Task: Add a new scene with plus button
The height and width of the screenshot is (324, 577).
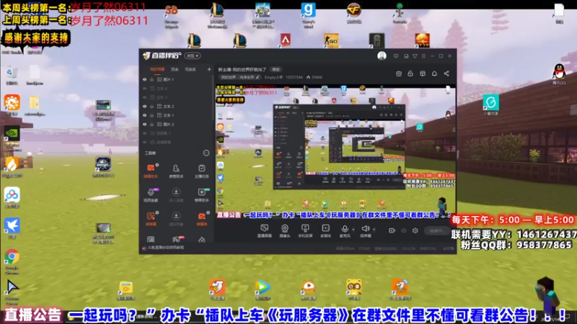Action: (209, 69)
